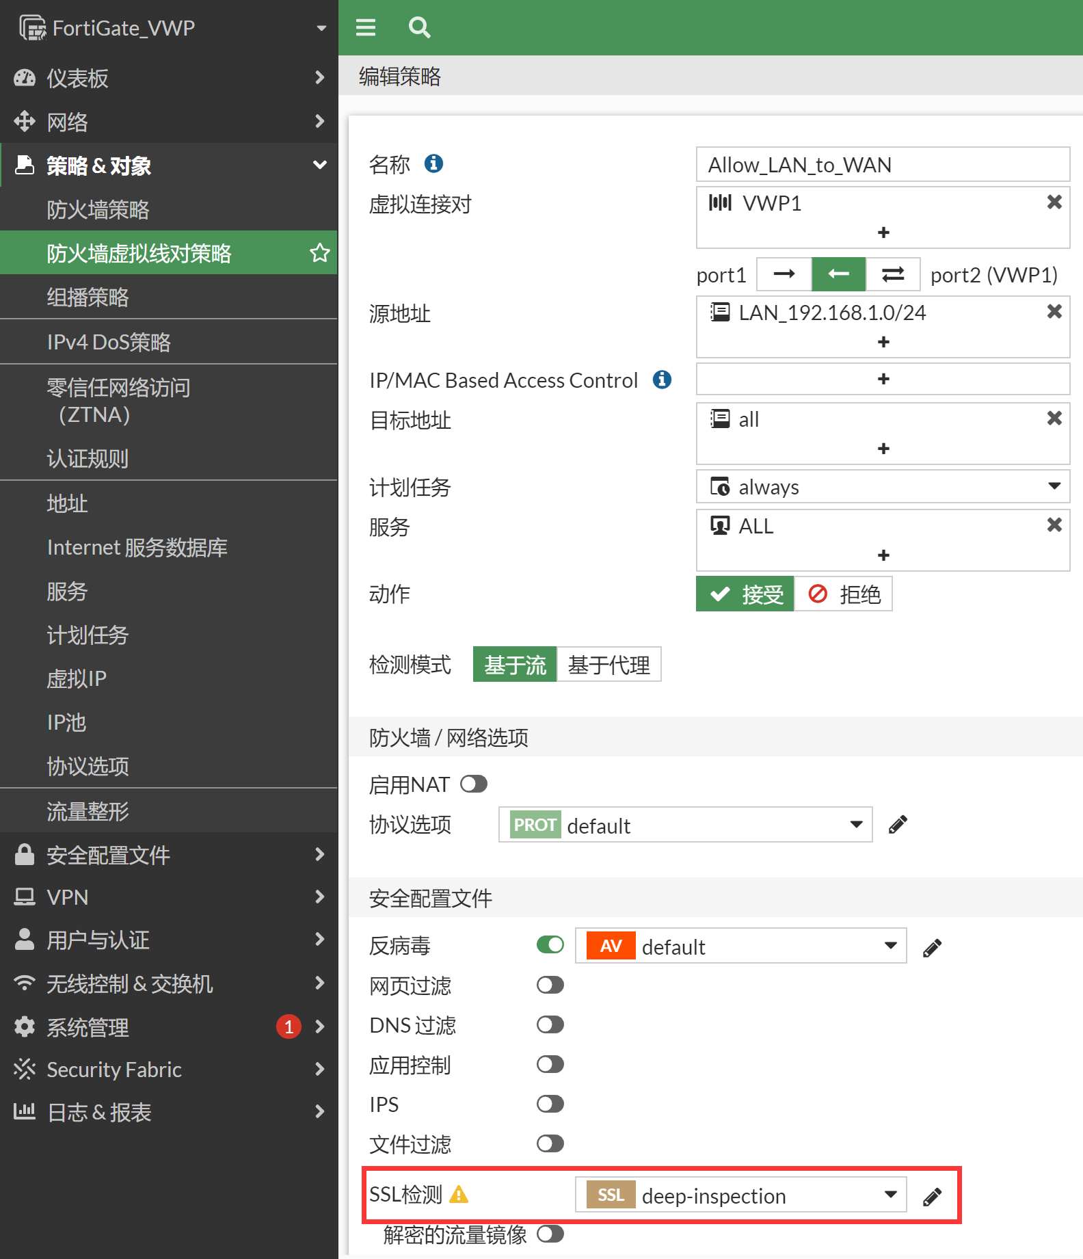Image resolution: width=1083 pixels, height=1259 pixels.
Task: Click the 名称 field containing Allow_LAN_to_WAN
Action: (882, 165)
